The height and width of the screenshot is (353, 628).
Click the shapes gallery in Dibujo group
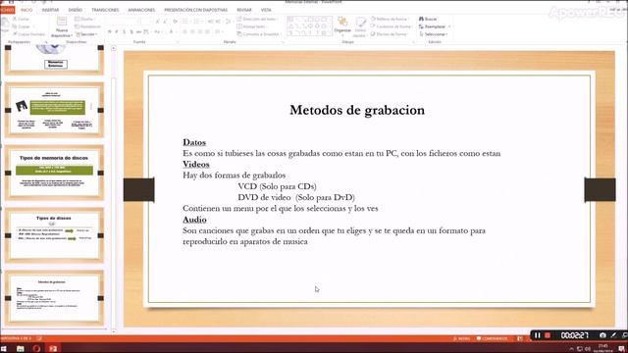tap(309, 26)
